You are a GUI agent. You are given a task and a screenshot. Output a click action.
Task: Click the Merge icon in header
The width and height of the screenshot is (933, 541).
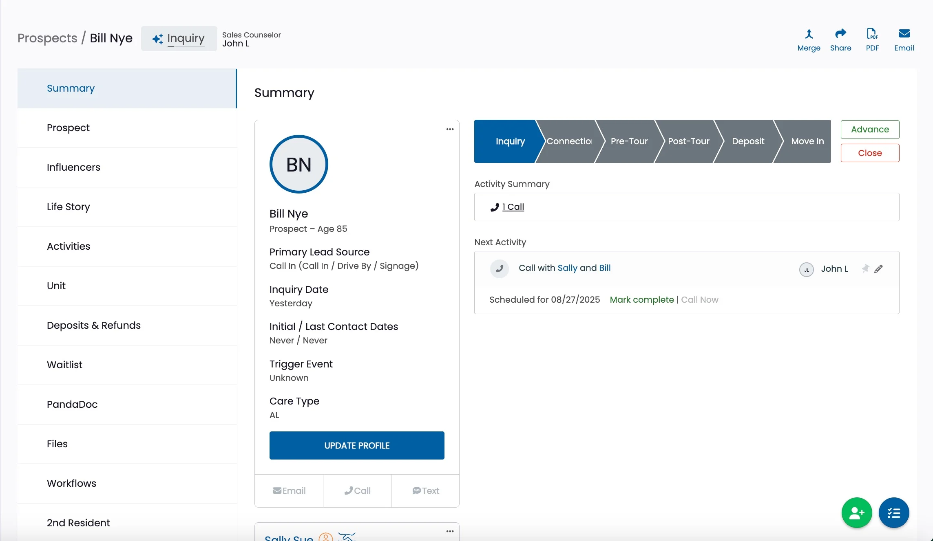coord(809,34)
